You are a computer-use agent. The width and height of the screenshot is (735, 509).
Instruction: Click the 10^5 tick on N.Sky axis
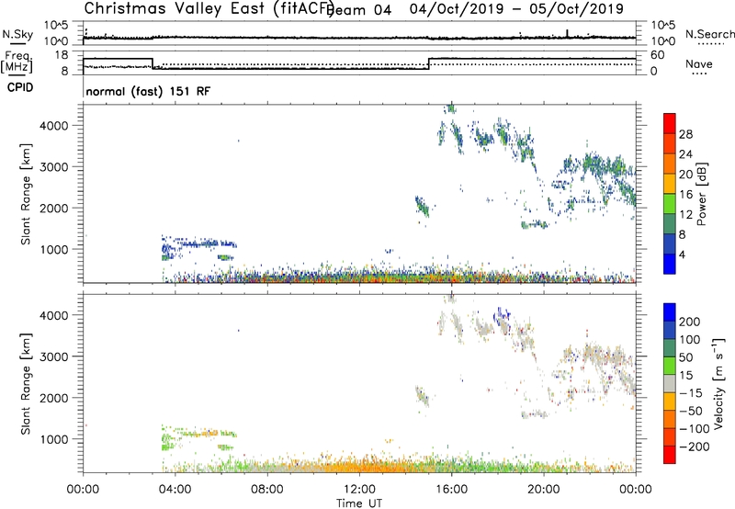(x=56, y=26)
